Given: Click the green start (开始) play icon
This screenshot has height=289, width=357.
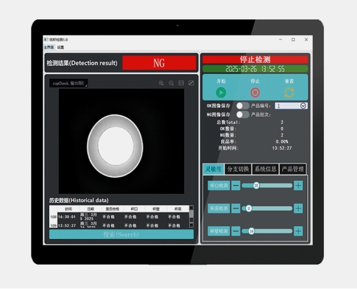Looking at the screenshot, I should tap(221, 93).
